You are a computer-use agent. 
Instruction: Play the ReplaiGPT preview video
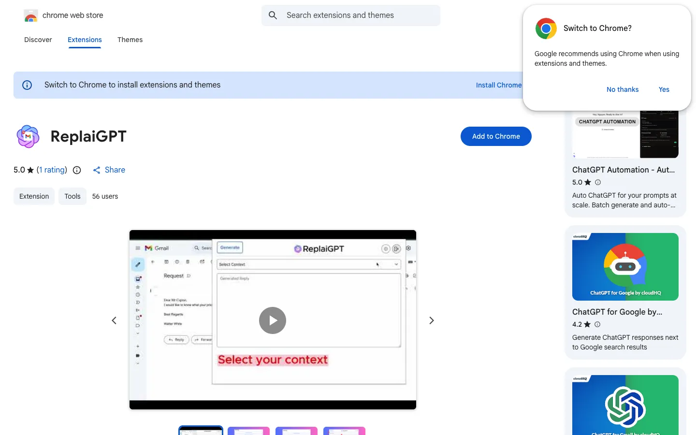(x=273, y=320)
